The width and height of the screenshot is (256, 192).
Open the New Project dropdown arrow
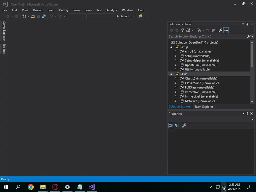28,16
